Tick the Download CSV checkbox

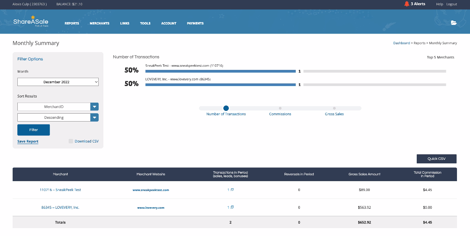point(71,141)
